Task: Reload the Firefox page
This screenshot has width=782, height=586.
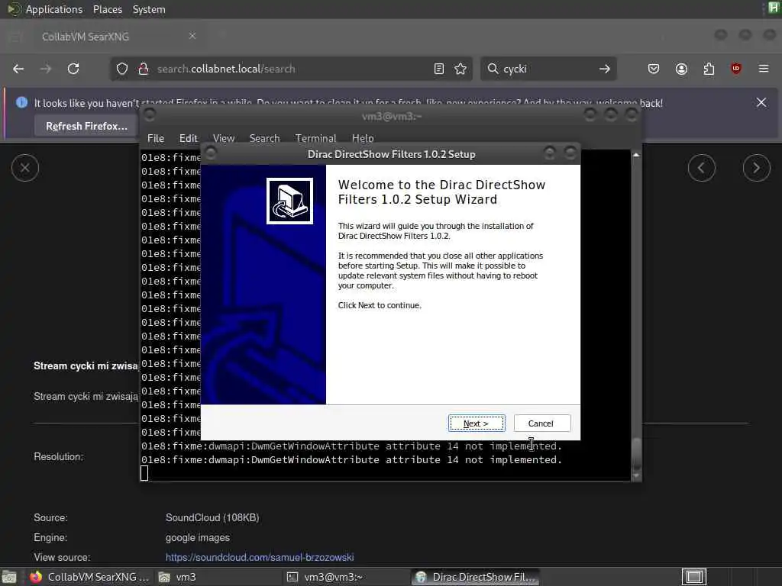Action: point(73,69)
